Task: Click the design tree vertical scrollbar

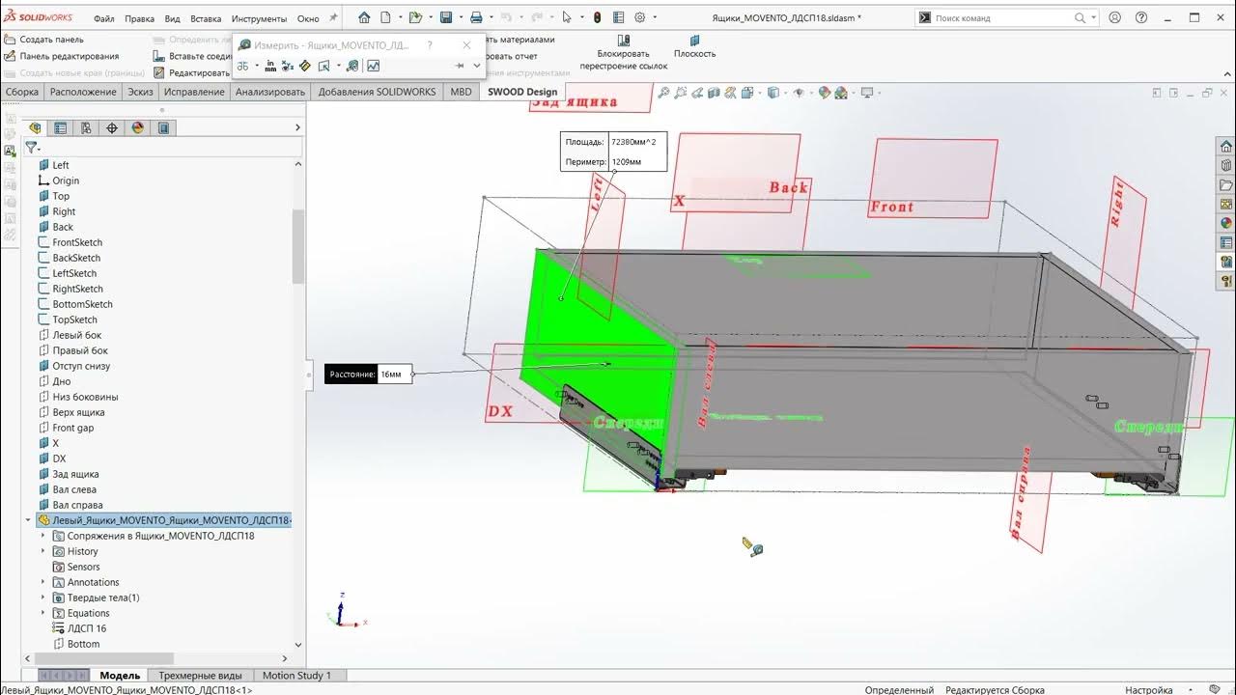Action: pyautogui.click(x=297, y=246)
